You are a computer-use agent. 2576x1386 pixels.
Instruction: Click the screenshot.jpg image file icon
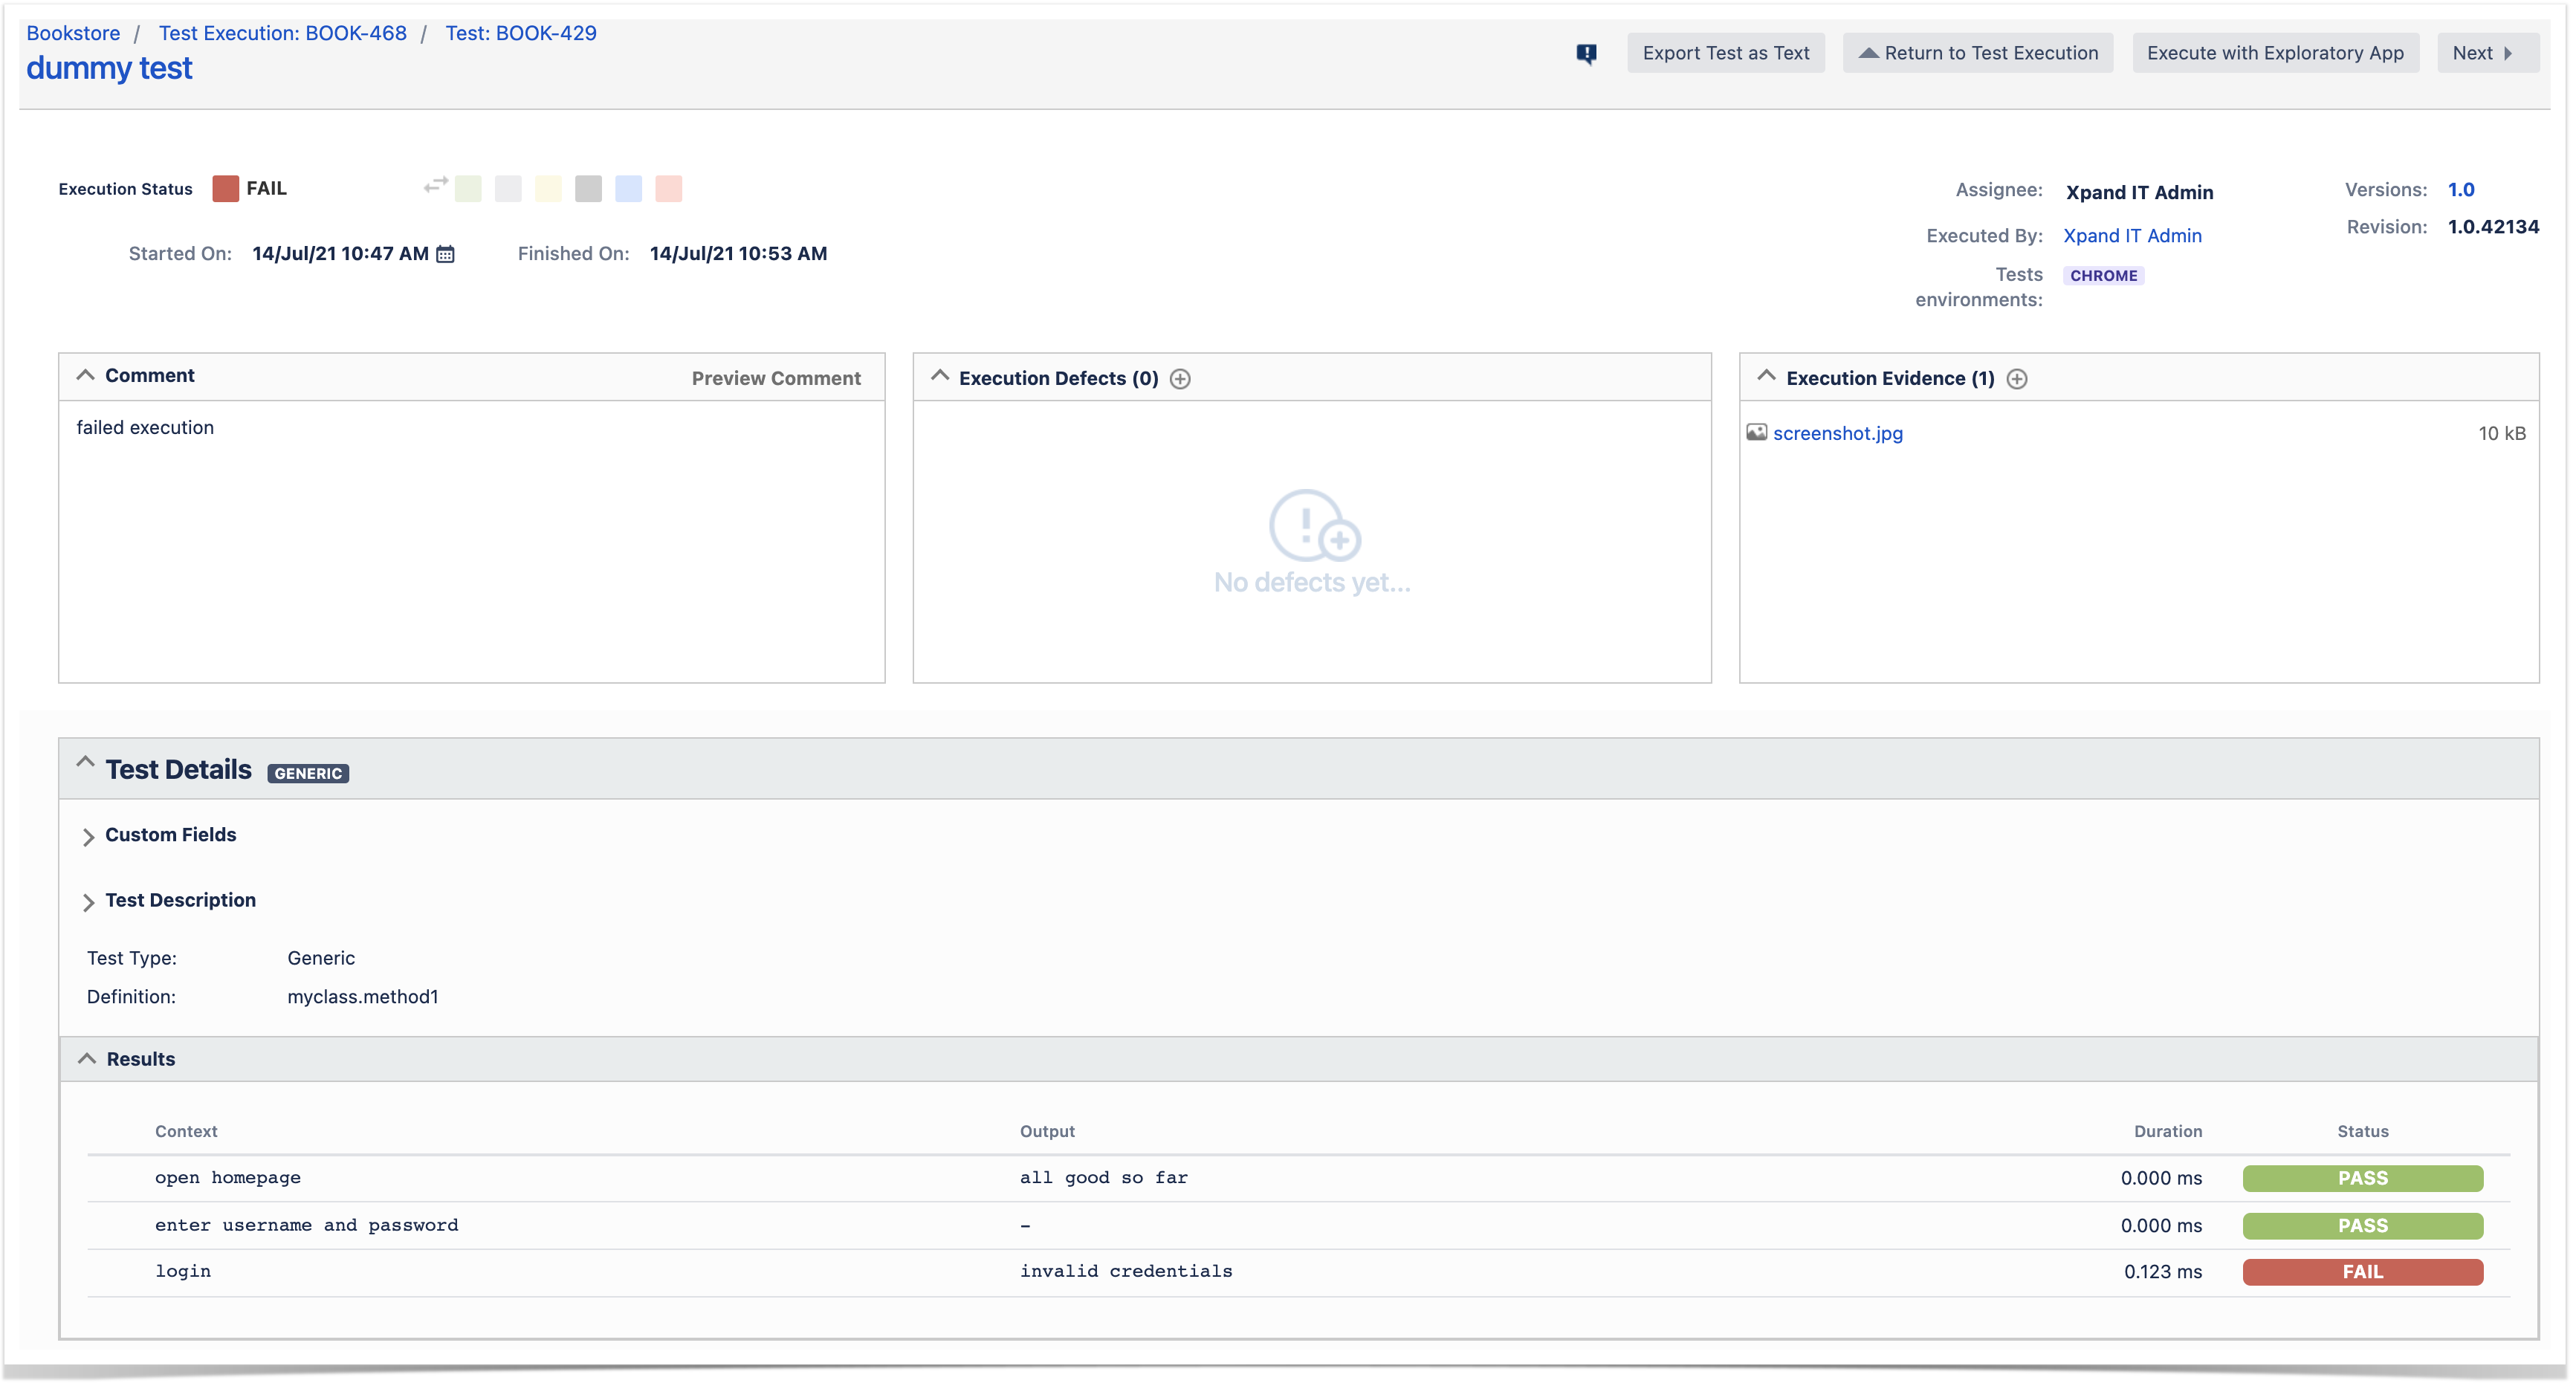tap(1756, 433)
